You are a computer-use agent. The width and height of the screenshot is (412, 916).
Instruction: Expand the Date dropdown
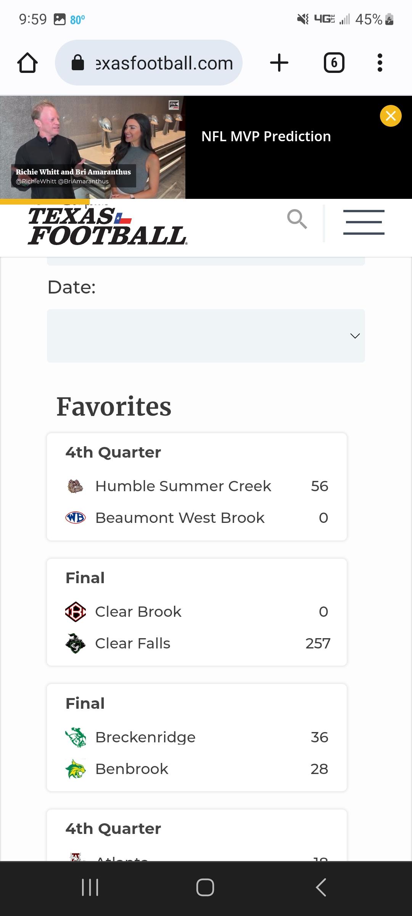click(x=206, y=336)
